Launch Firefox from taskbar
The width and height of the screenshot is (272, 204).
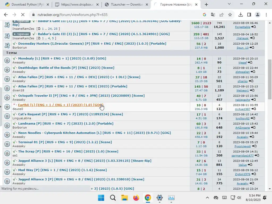pos(136,198)
